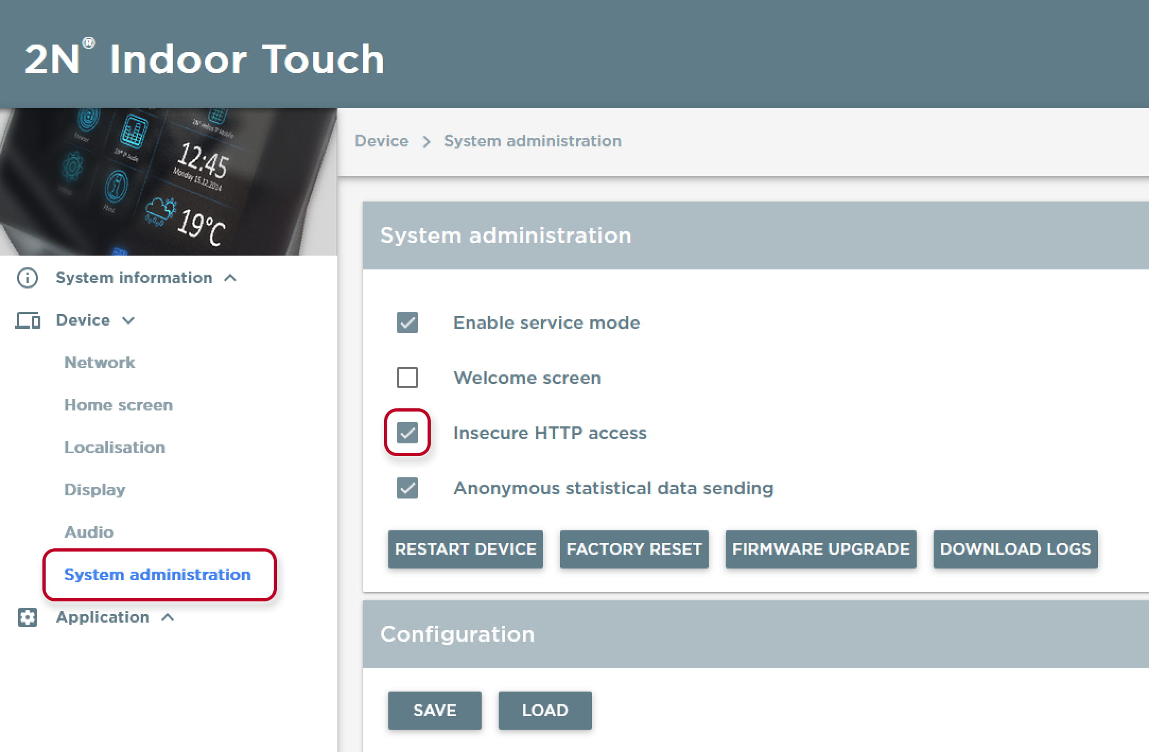Select System administration in sidebar
Image resolution: width=1149 pixels, height=752 pixels.
pos(158,575)
